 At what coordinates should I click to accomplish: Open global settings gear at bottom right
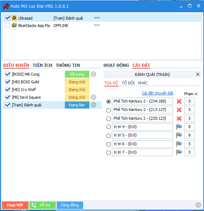tap(198, 205)
